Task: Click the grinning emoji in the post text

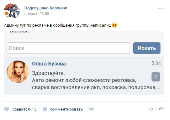Action: [x=114, y=25]
